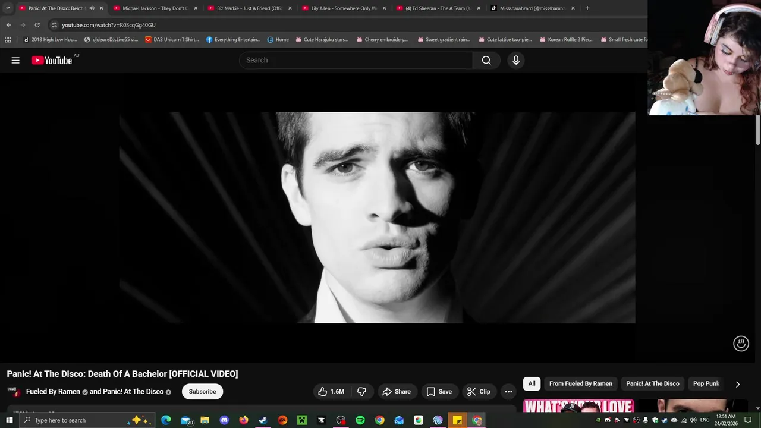The width and height of the screenshot is (761, 428).
Task: Save the video to a playlist
Action: [x=439, y=391]
